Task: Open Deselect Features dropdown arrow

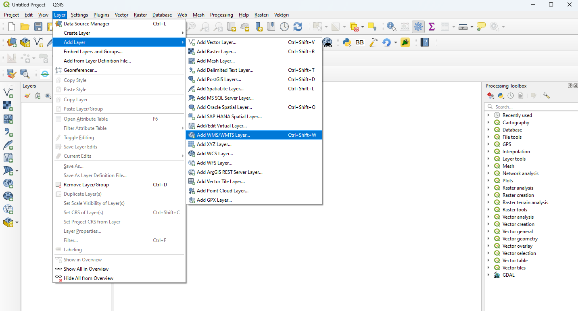Action: (362, 27)
